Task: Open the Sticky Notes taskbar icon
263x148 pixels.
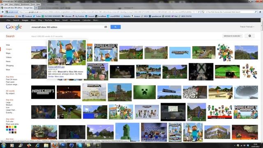Action: click(x=88, y=145)
